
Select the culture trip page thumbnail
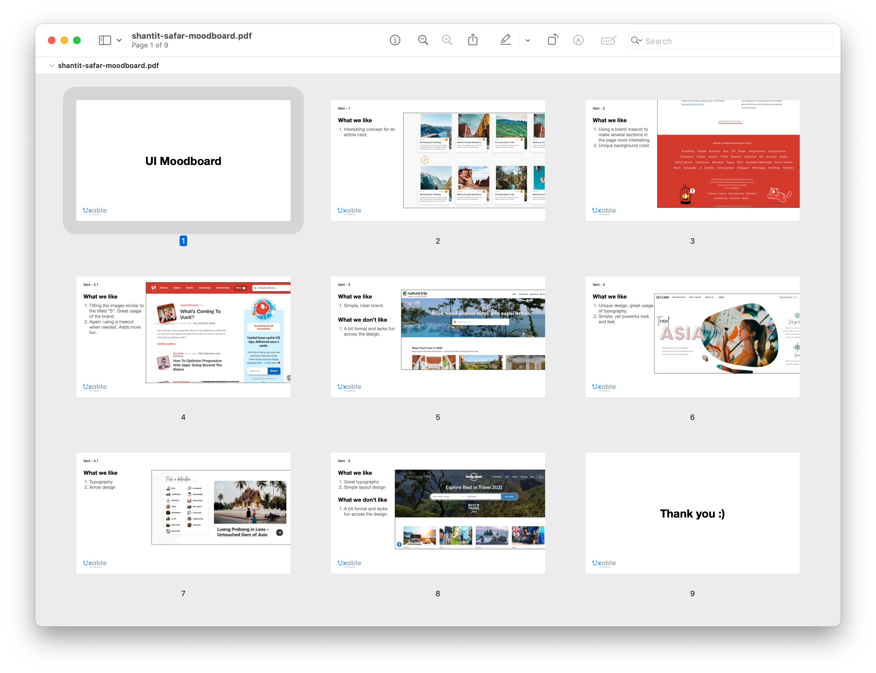point(437,336)
